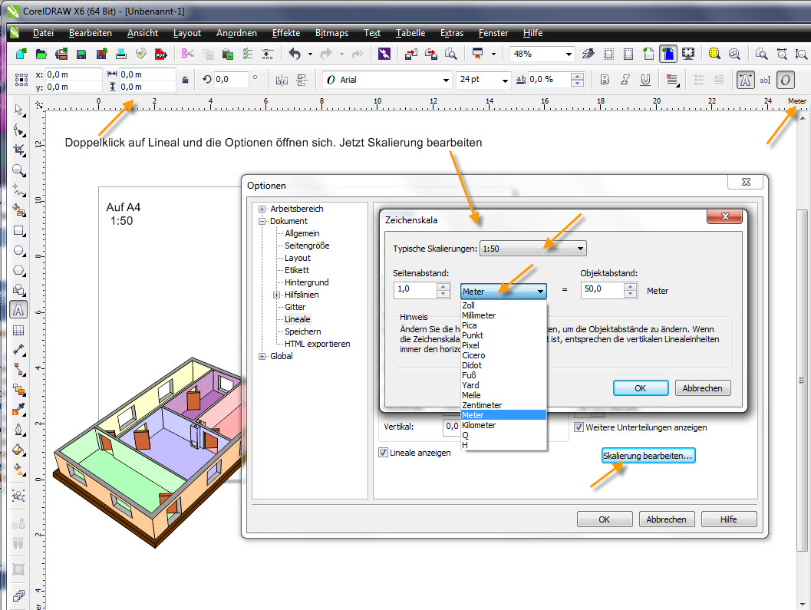This screenshot has height=610, width=811.
Task: Open the Arial font dropdown
Action: tap(446, 81)
